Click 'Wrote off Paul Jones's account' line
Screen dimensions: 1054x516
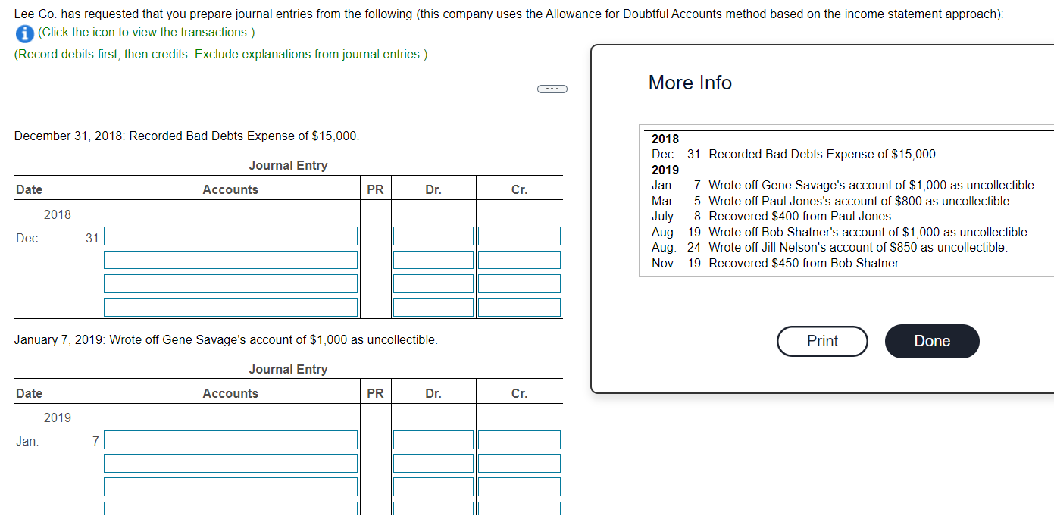[x=860, y=202]
